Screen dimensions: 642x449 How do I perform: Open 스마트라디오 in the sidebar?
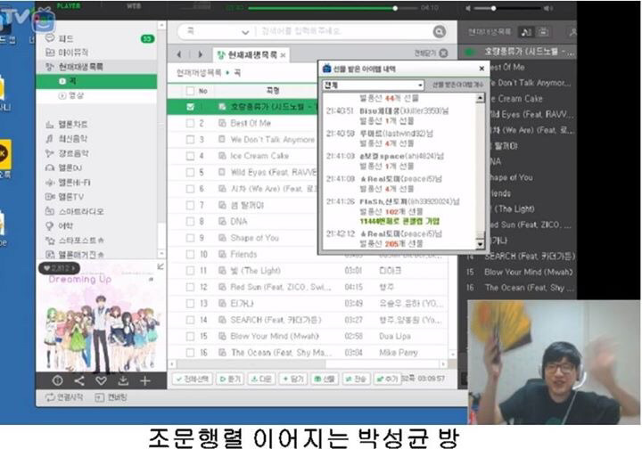pyautogui.click(x=75, y=211)
